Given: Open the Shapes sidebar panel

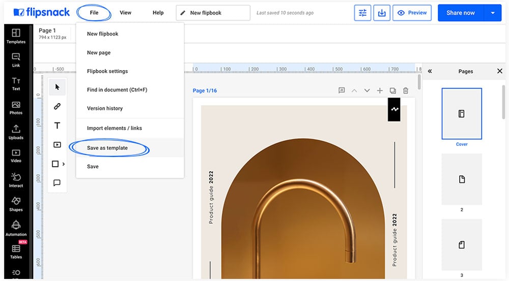Looking at the screenshot, I should [16, 204].
